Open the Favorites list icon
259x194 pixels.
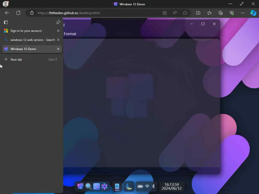(209, 13)
